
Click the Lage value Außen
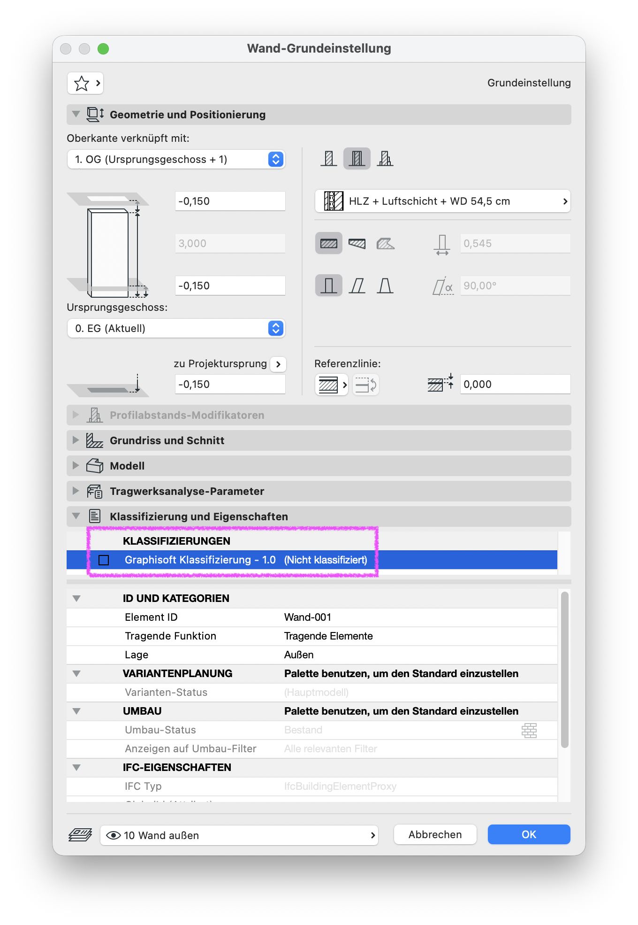[x=299, y=655]
